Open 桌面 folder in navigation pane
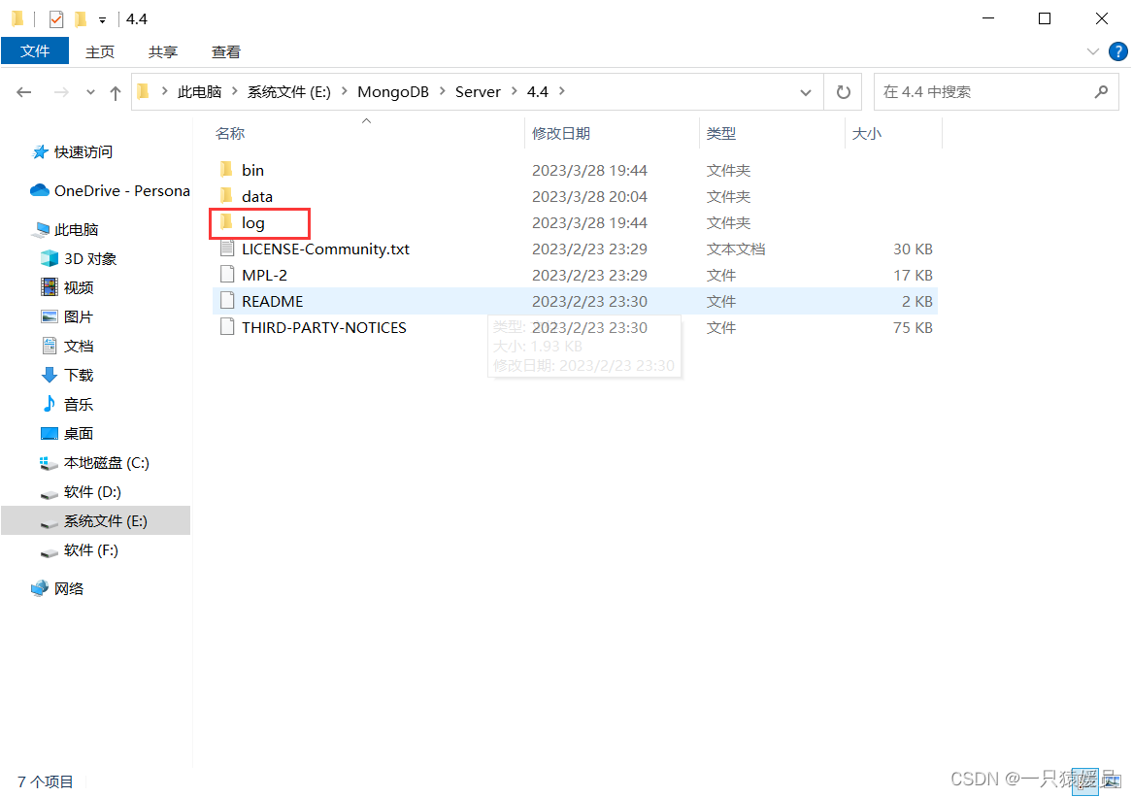The width and height of the screenshot is (1132, 797). coord(78,433)
